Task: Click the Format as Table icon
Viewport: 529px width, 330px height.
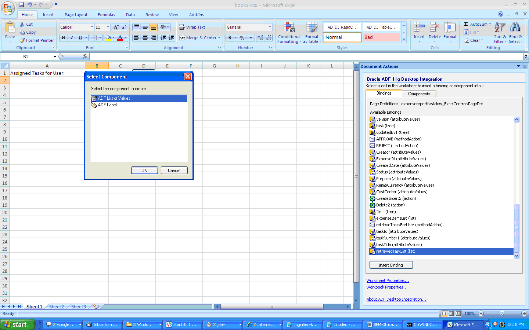Action: (312, 28)
